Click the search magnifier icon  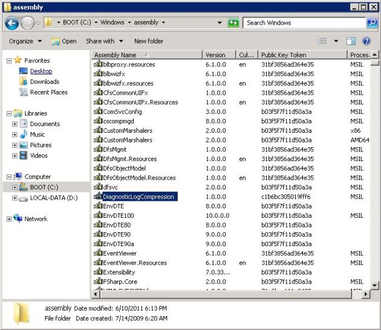(x=372, y=23)
